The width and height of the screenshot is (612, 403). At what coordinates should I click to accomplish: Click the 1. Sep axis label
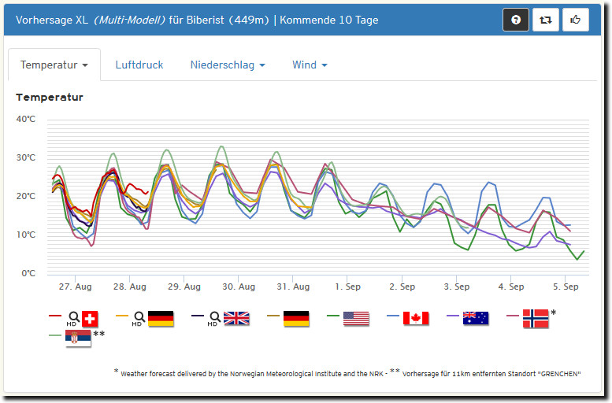(348, 287)
